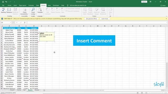168x94 pixels.
Task: Click the Protect Sheet button
Action: 85,11
